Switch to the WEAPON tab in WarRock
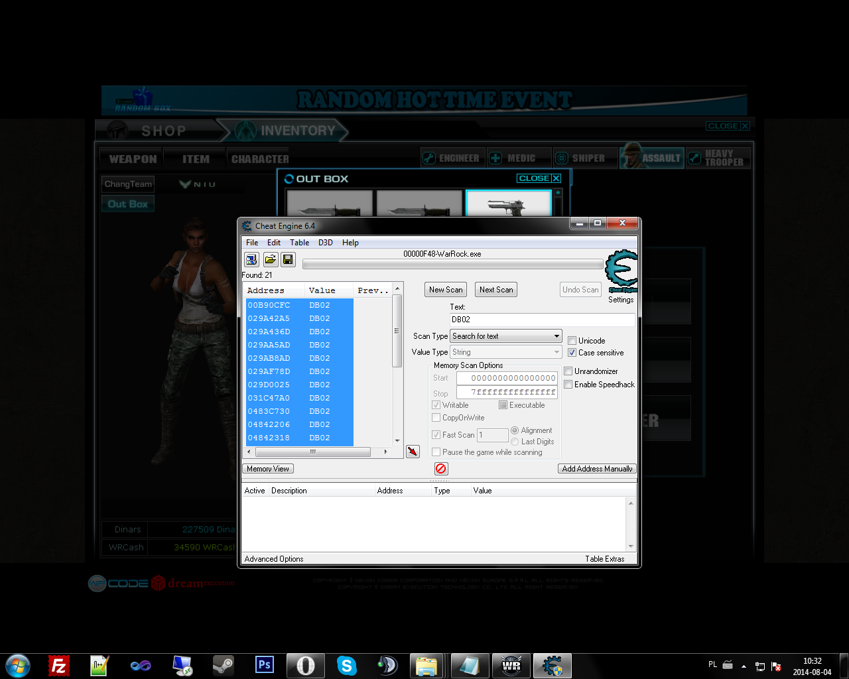 click(x=133, y=159)
